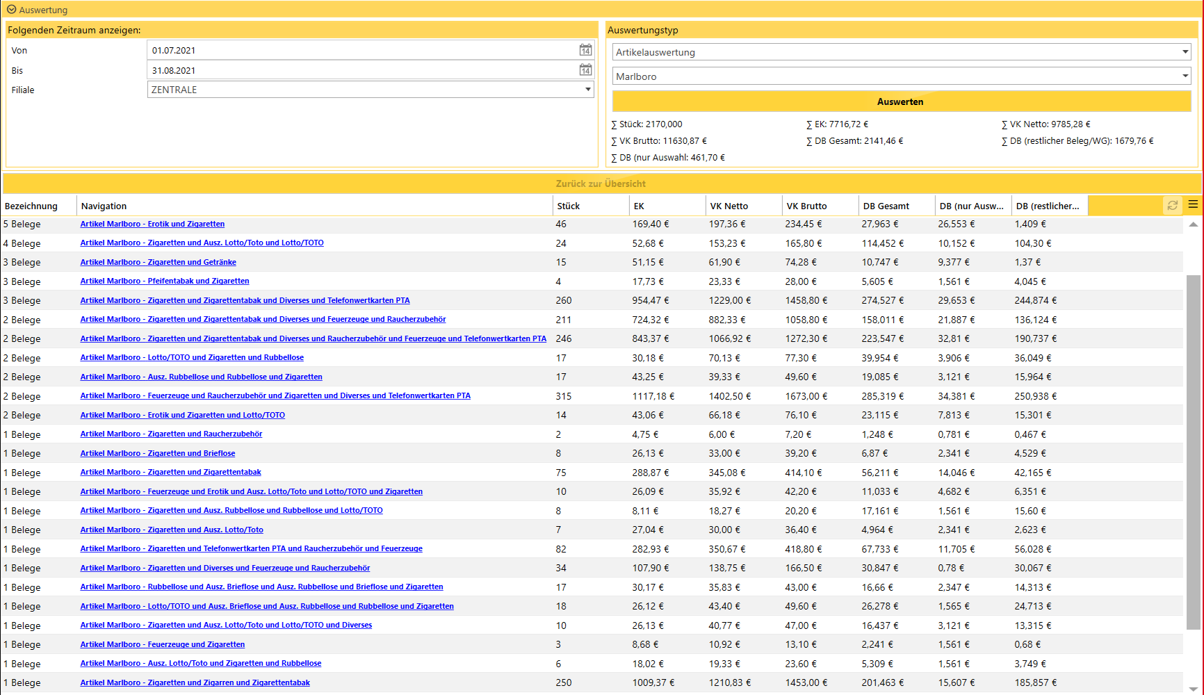Open calendar picker for Von date
Viewport: 1204px width, 695px height.
tap(585, 50)
